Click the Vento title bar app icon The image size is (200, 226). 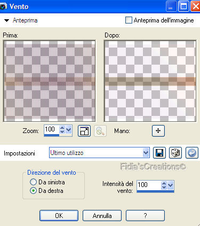pos(3,6)
